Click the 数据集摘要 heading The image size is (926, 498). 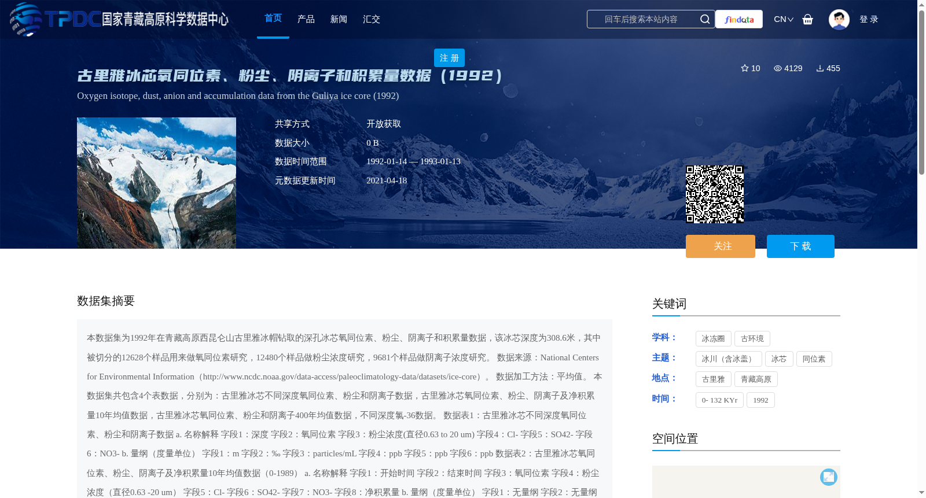point(106,301)
